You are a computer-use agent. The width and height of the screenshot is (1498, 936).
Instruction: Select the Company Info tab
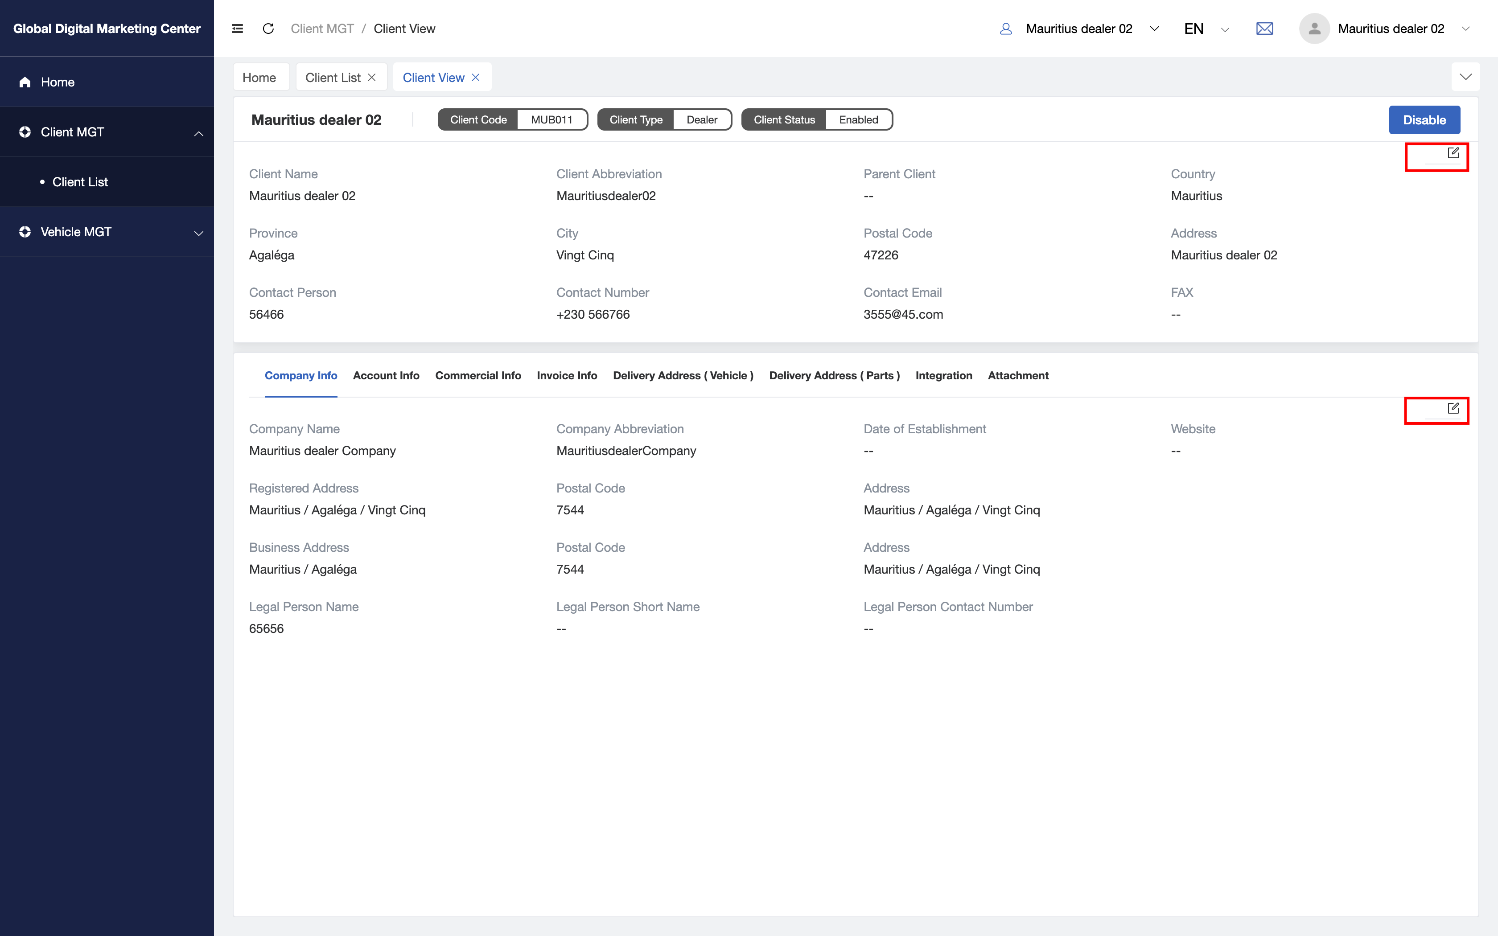[301, 376]
